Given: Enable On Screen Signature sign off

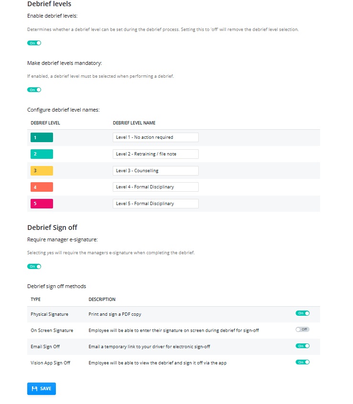Looking at the screenshot, I should pyautogui.click(x=302, y=330).
